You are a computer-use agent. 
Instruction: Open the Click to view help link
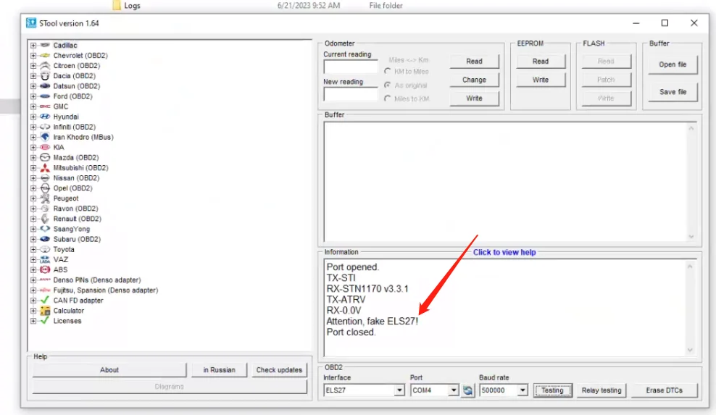pyautogui.click(x=504, y=252)
